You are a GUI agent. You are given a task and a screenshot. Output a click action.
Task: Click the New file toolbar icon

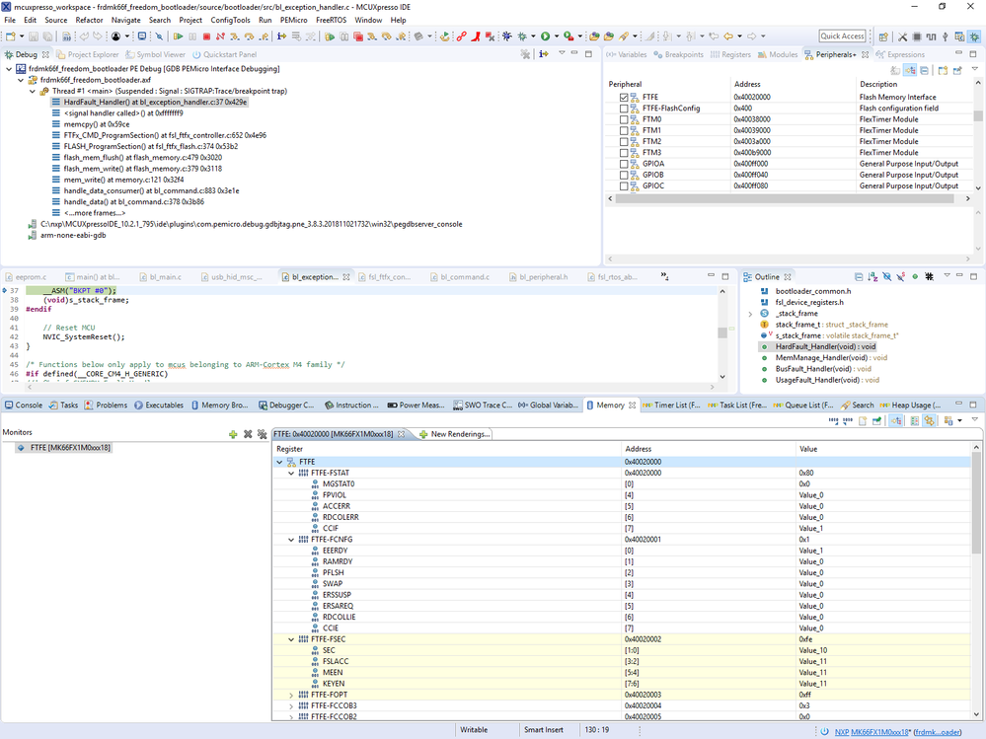click(11, 37)
